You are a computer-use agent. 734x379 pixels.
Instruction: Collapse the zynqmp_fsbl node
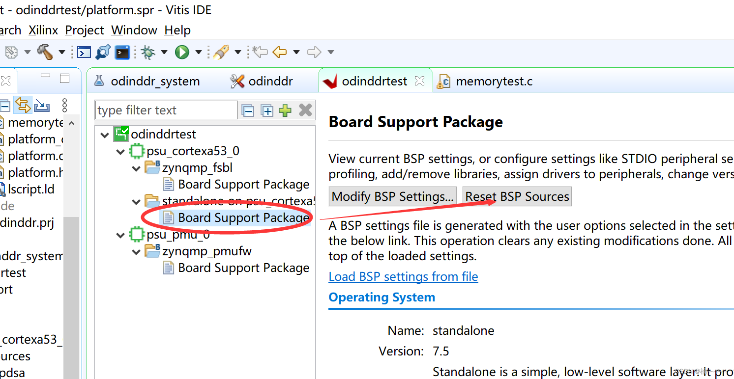pyautogui.click(x=136, y=168)
